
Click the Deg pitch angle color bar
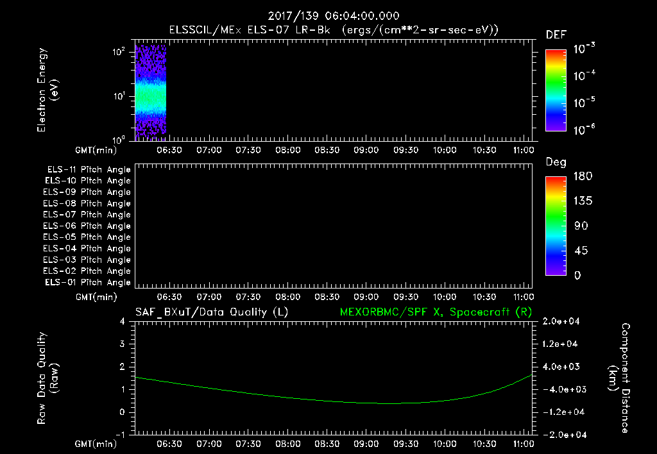(556, 226)
